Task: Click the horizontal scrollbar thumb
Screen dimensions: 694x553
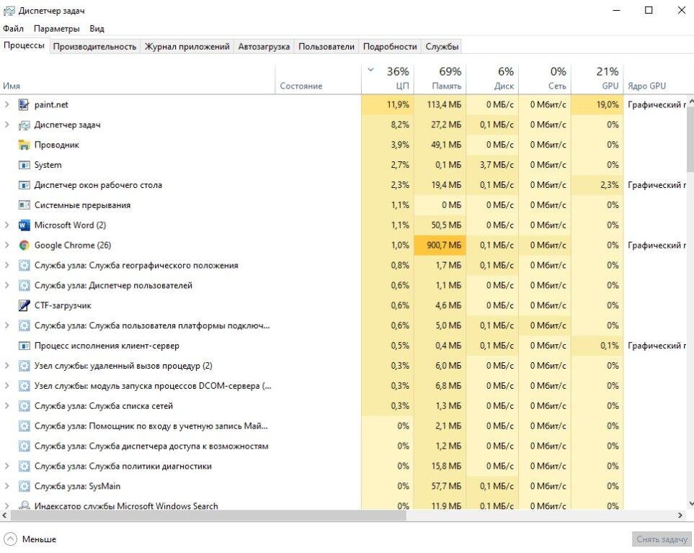Action: 208,516
